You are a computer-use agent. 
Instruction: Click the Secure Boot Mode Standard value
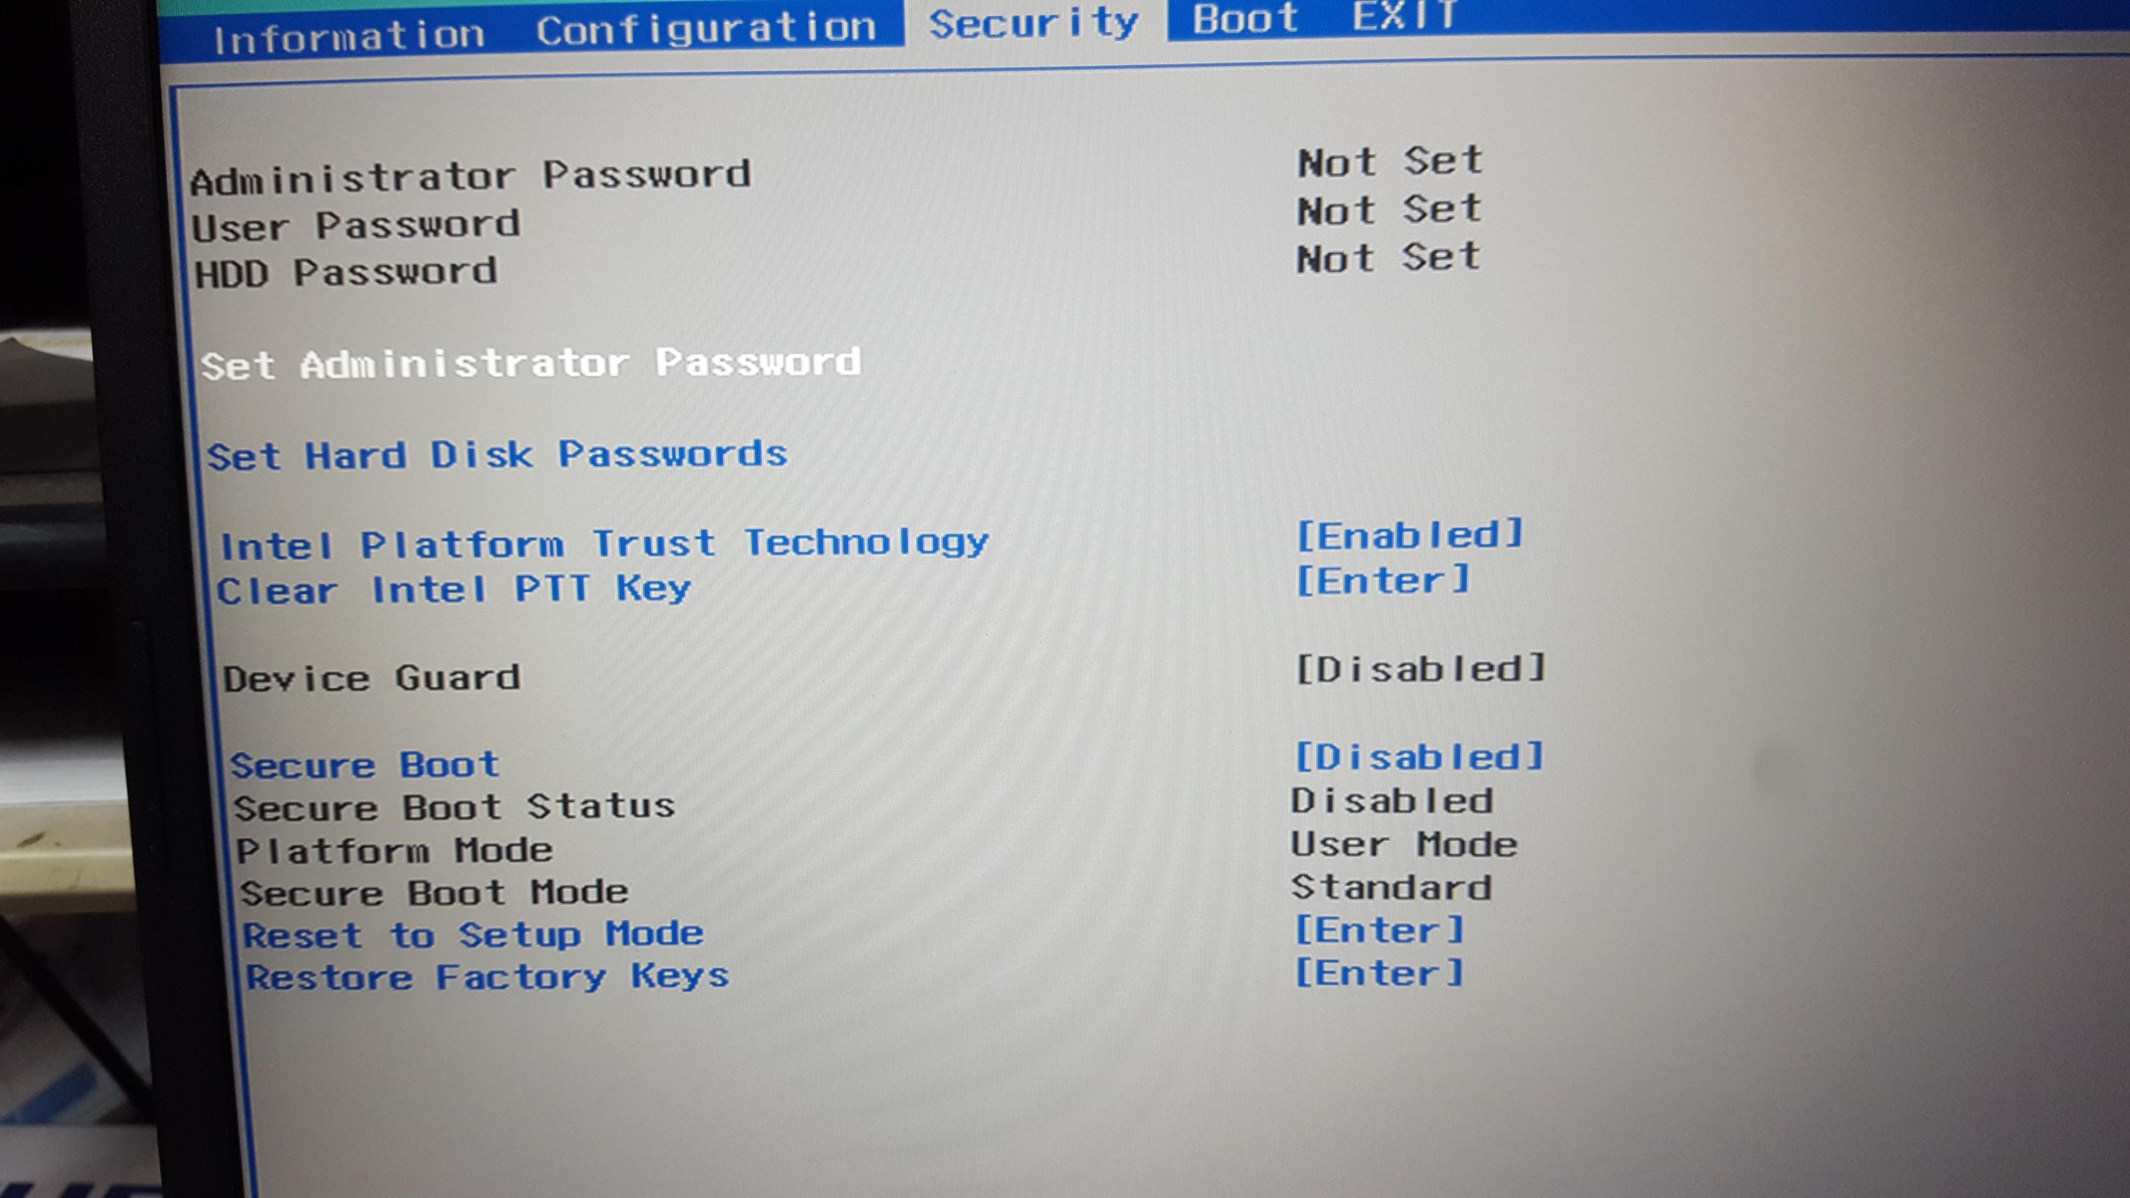point(1391,887)
